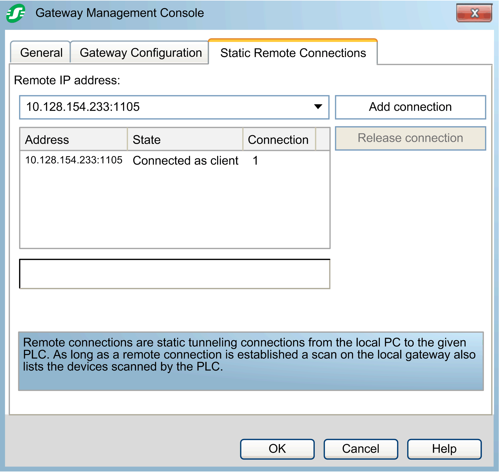Confirm the dialog with OK
499x472 pixels.
277,449
